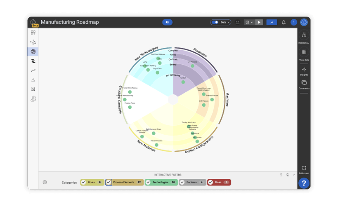This screenshot has width=338, height=206.
Task: Uncheck the Goals category filter
Action: click(83, 182)
